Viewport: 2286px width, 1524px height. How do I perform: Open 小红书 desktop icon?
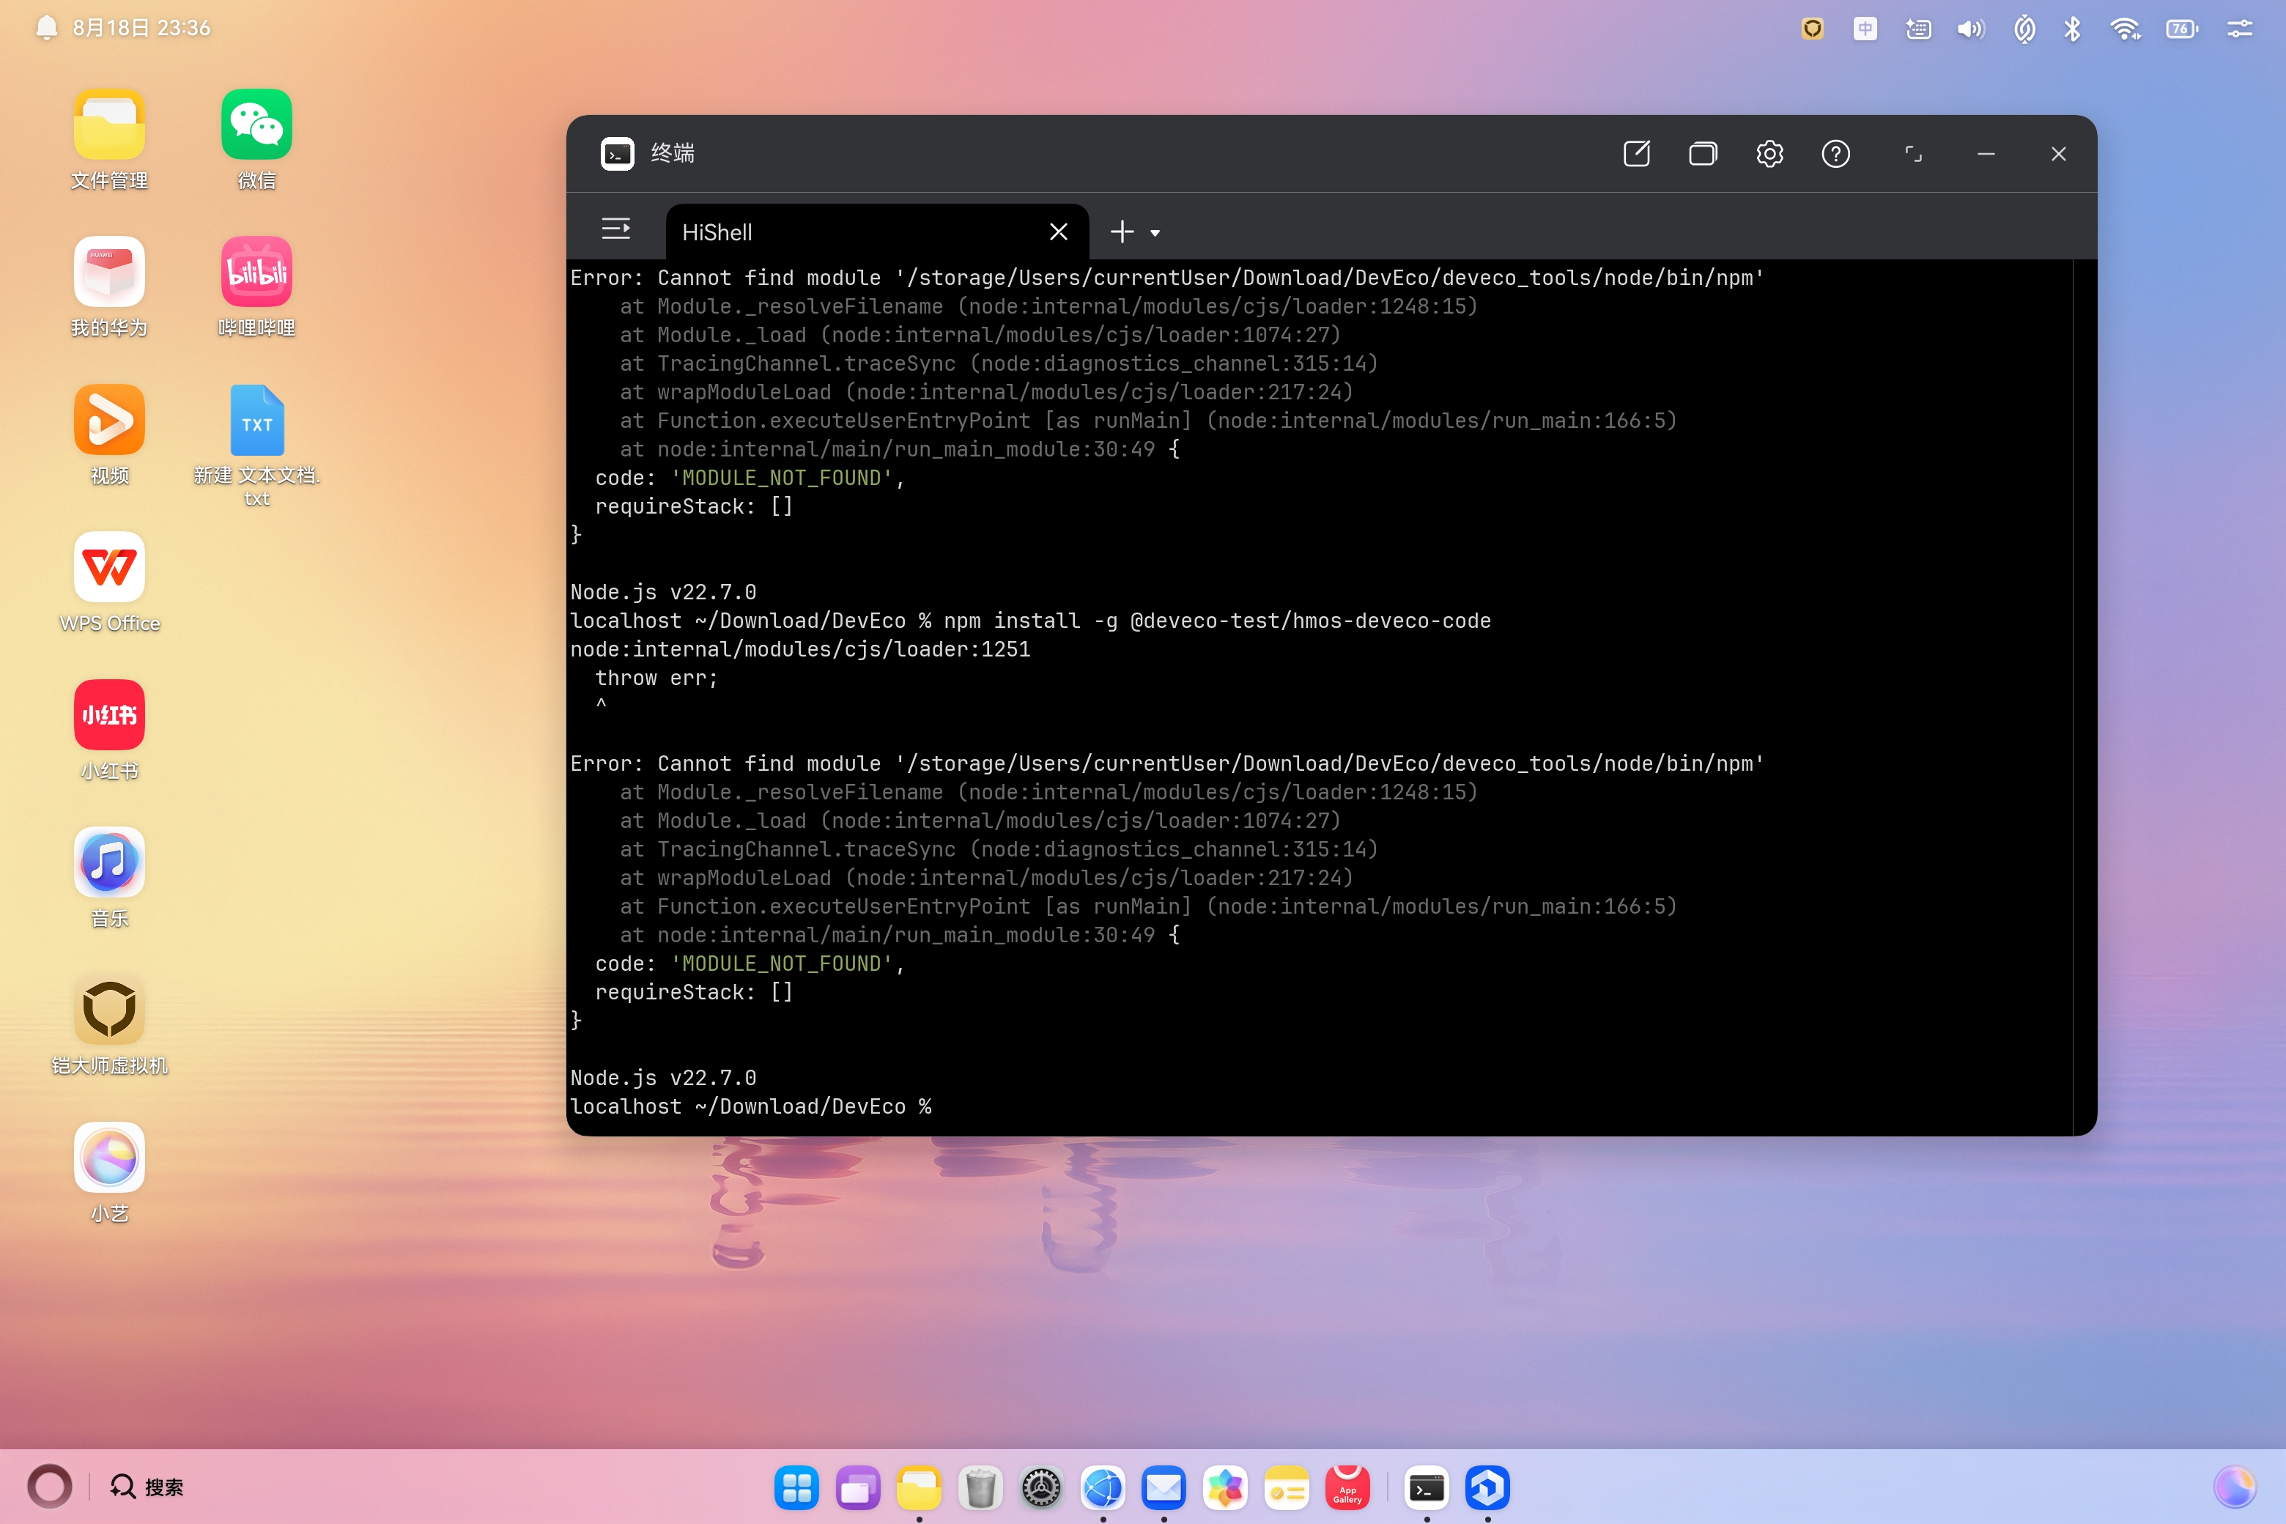click(x=109, y=730)
